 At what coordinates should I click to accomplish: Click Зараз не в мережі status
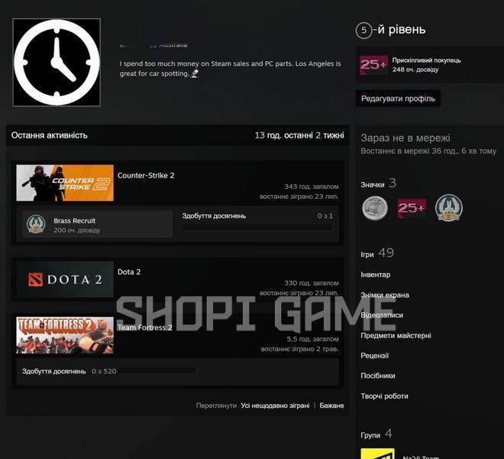[405, 138]
